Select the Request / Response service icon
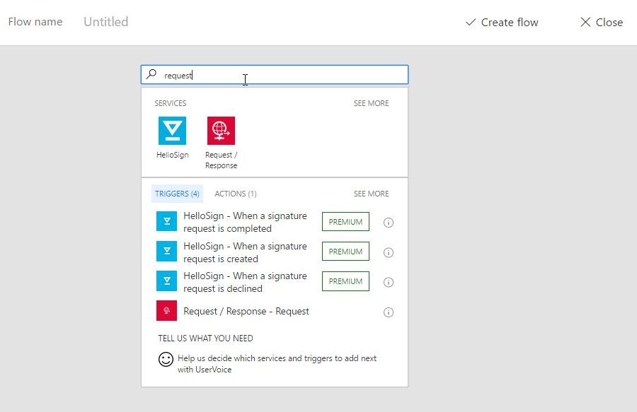Image resolution: width=637 pixels, height=412 pixels. (x=221, y=131)
